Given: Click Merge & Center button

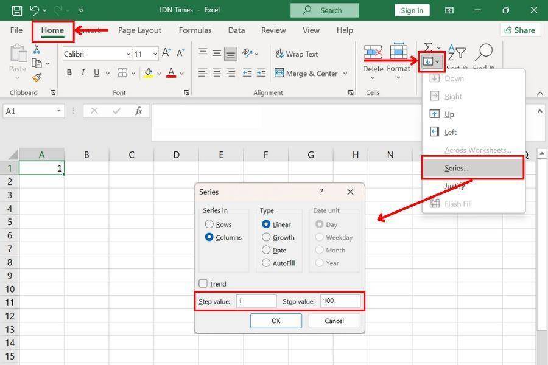Looking at the screenshot, I should [x=306, y=74].
